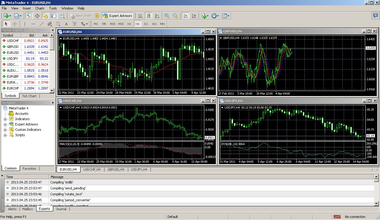Switch chart to line chart mode
The width and height of the screenshot is (380, 220).
[x=157, y=16]
